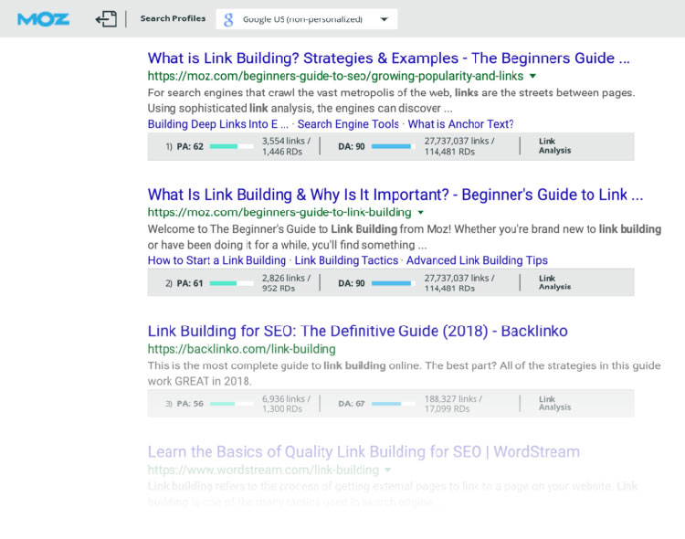Click the PA: 62 progress bar
This screenshot has height=539, width=685.
[x=231, y=146]
